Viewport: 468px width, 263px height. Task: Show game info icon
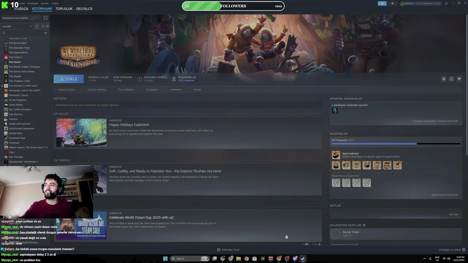(x=452, y=79)
